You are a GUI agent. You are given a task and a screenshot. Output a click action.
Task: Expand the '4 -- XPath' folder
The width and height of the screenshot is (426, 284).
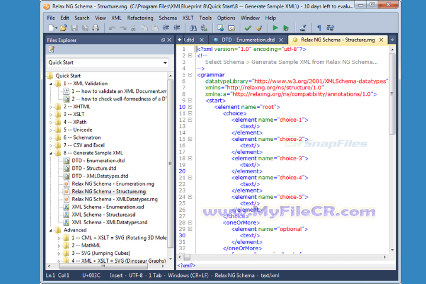point(51,122)
